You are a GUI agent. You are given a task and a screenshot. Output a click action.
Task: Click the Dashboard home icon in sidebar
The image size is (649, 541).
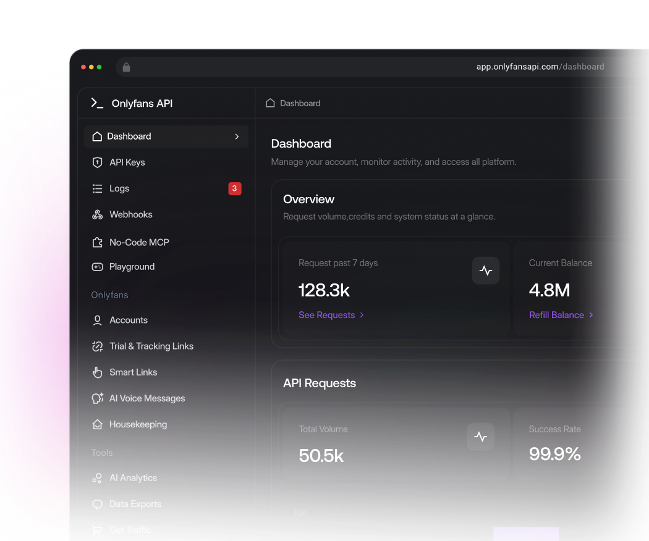[x=97, y=136]
